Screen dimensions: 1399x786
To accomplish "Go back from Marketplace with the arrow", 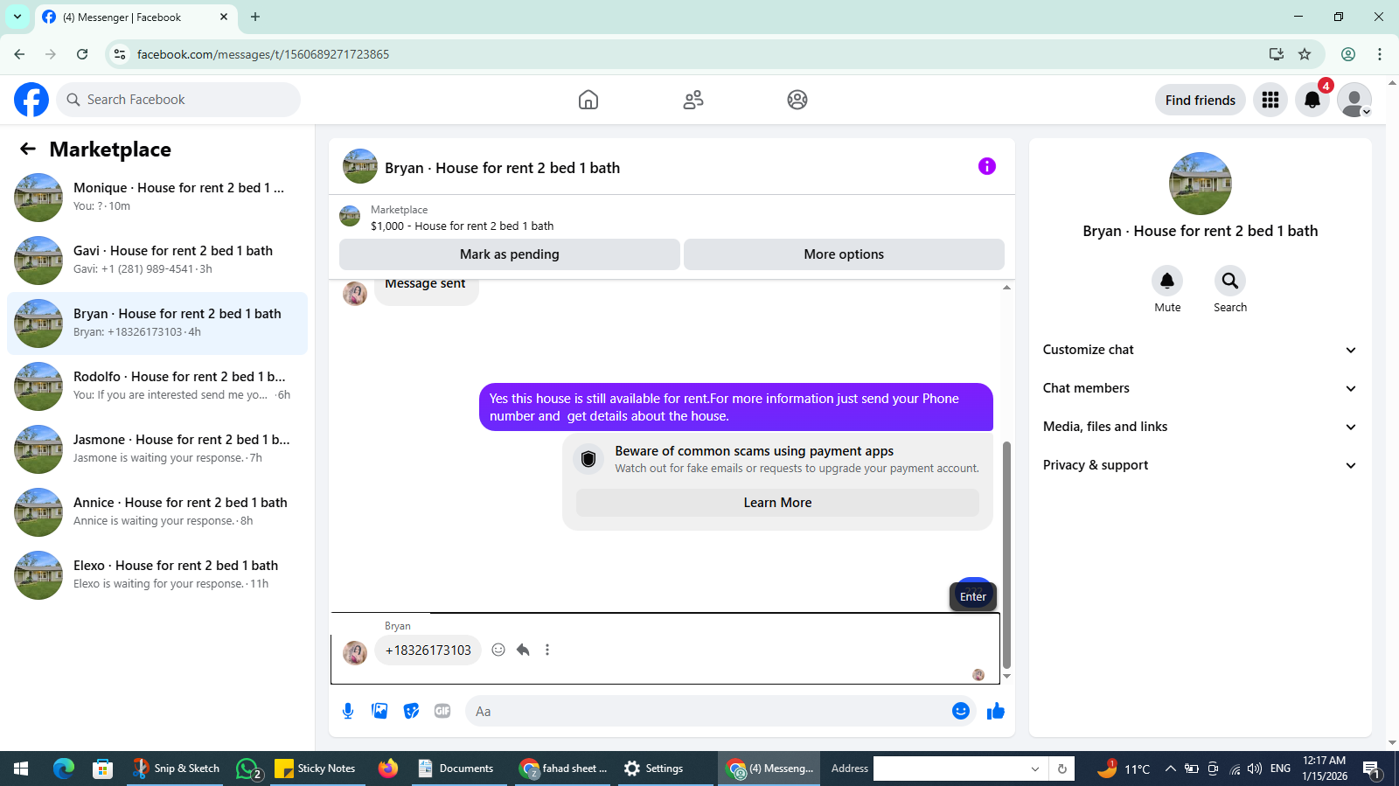I will pyautogui.click(x=28, y=149).
